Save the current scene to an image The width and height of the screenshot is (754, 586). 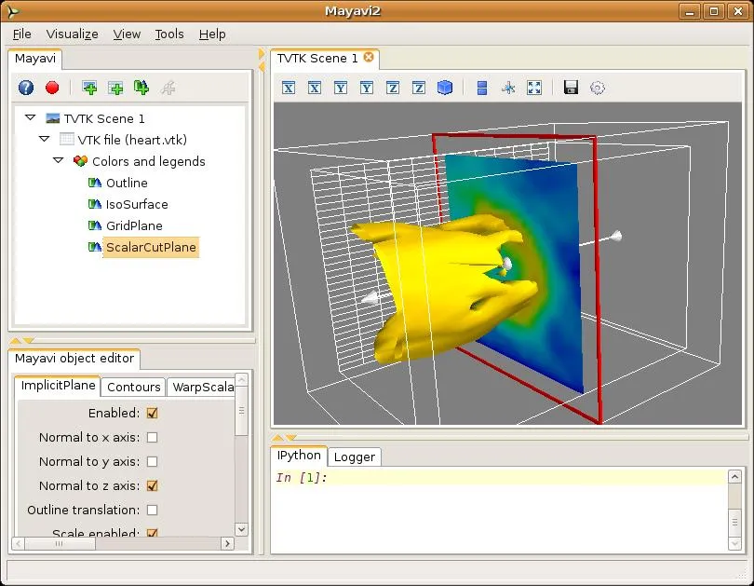click(x=568, y=88)
